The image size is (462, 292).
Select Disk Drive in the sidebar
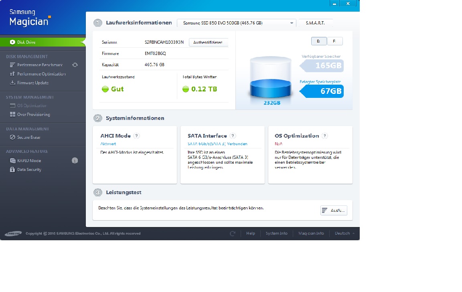[43, 42]
